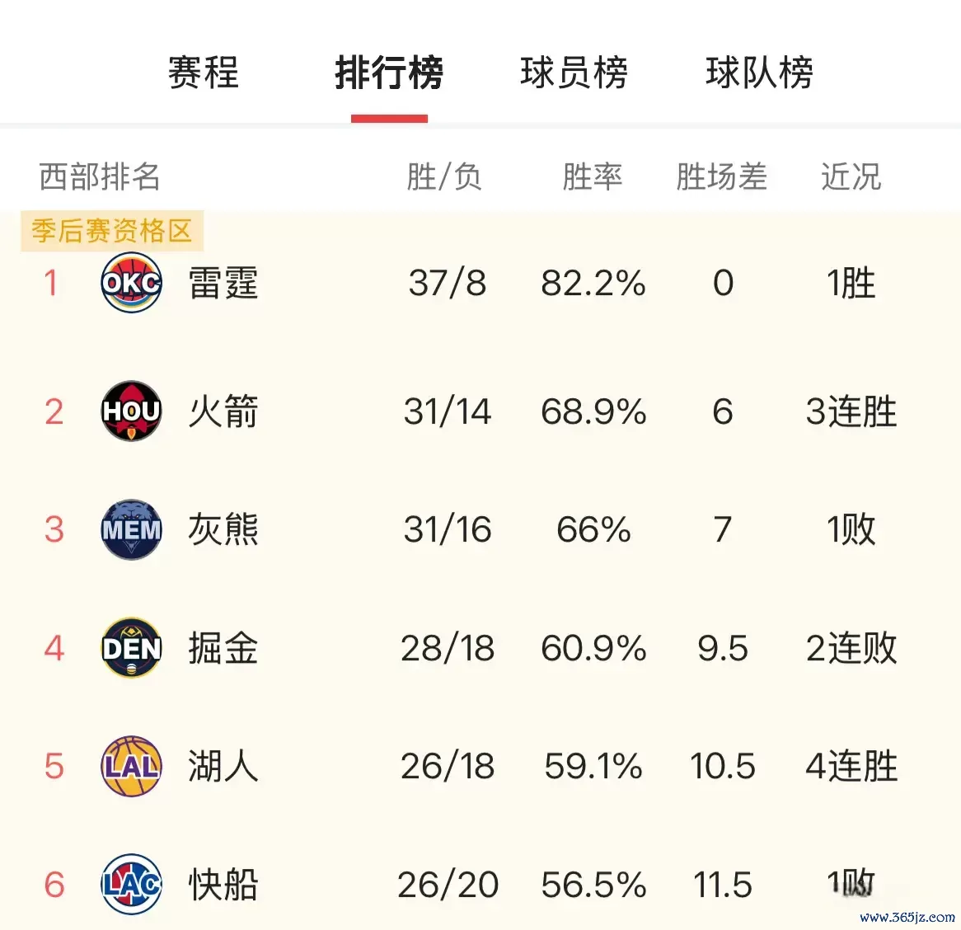Image resolution: width=961 pixels, height=930 pixels.
Task: Click the OKC Thunder team logo
Action: tap(131, 283)
